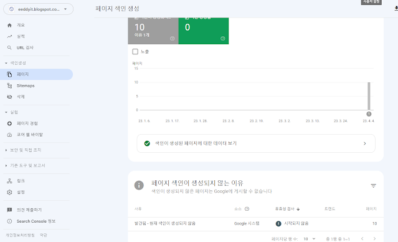Click the help icon beside 소스 column header

point(247,209)
